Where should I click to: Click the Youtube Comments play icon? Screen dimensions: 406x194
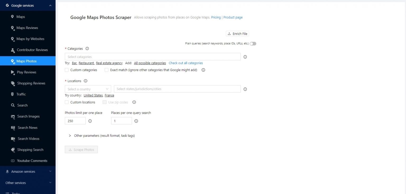click(12, 161)
